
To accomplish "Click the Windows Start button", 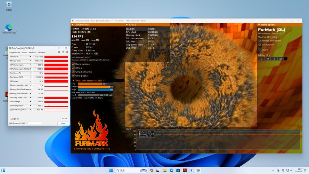I will click(111, 171).
